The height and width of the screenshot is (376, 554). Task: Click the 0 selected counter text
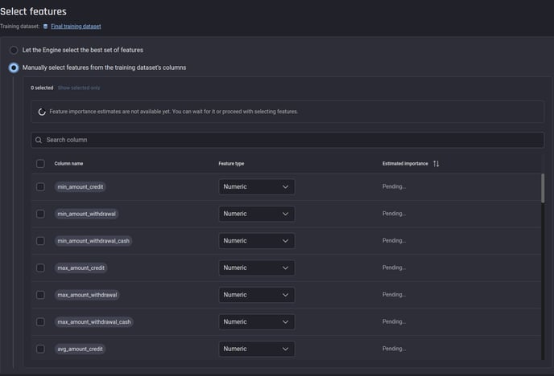pos(42,88)
